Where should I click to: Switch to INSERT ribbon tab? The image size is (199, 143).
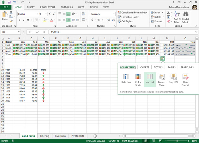[31, 7]
